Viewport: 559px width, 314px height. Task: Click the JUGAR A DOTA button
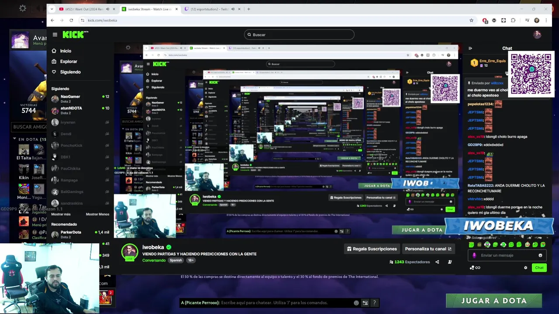coord(494,300)
